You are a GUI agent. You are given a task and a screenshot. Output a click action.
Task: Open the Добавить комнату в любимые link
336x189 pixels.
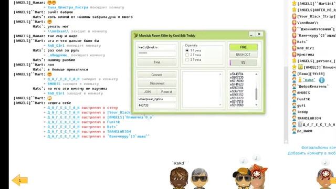312,153
